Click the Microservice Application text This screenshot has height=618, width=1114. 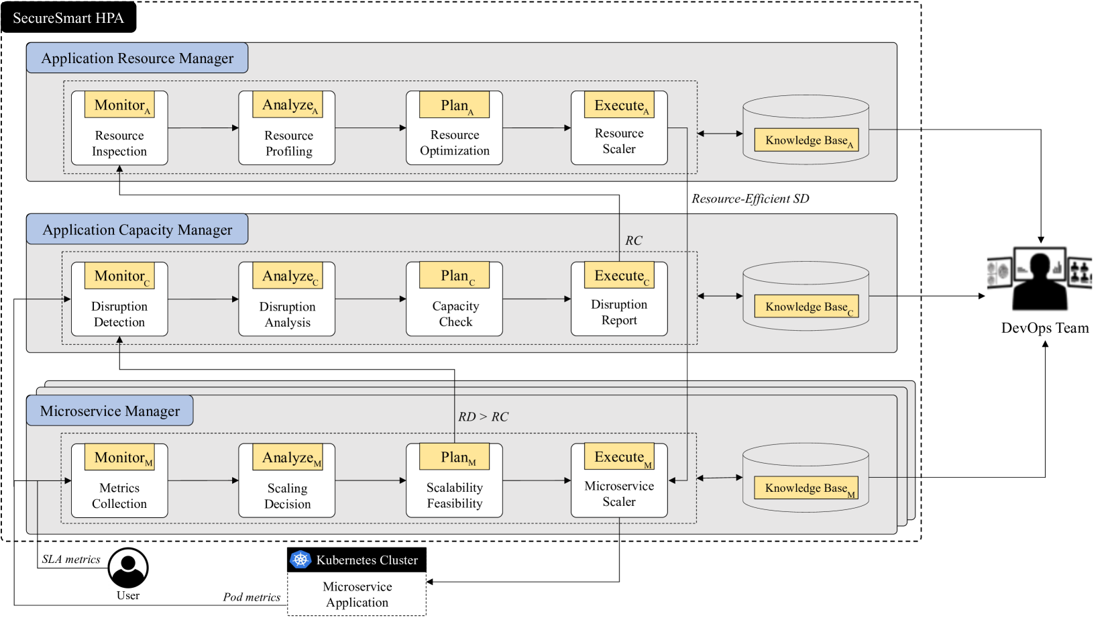(357, 595)
